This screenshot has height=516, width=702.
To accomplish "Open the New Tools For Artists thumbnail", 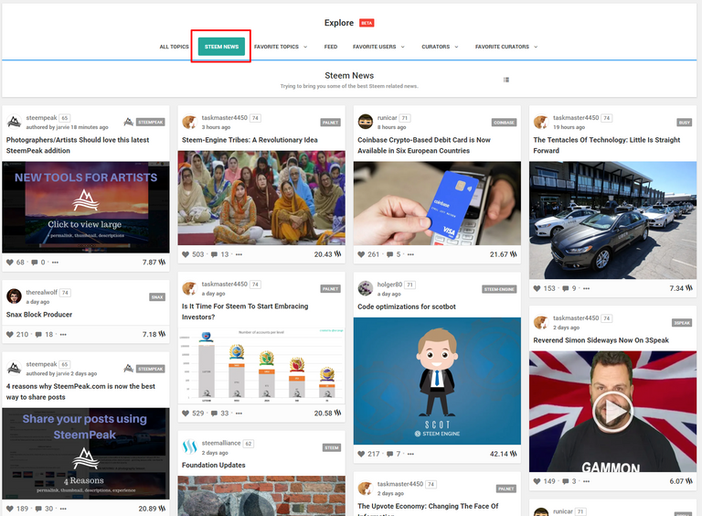I will click(86, 208).
